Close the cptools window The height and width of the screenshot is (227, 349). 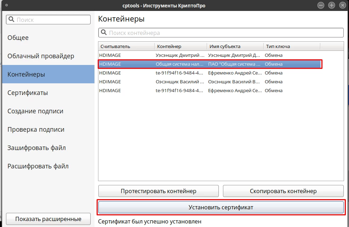click(343, 5)
